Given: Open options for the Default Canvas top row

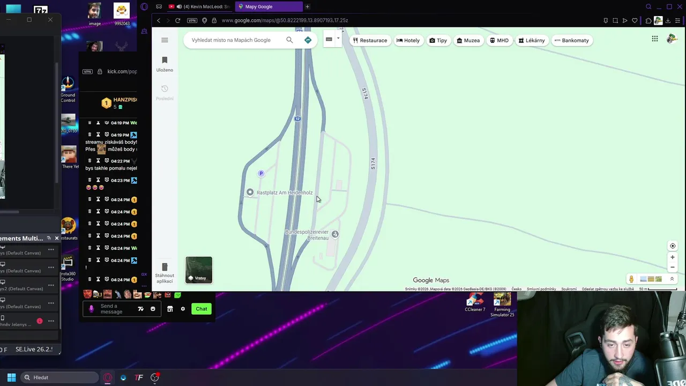Looking at the screenshot, I should tap(51, 249).
